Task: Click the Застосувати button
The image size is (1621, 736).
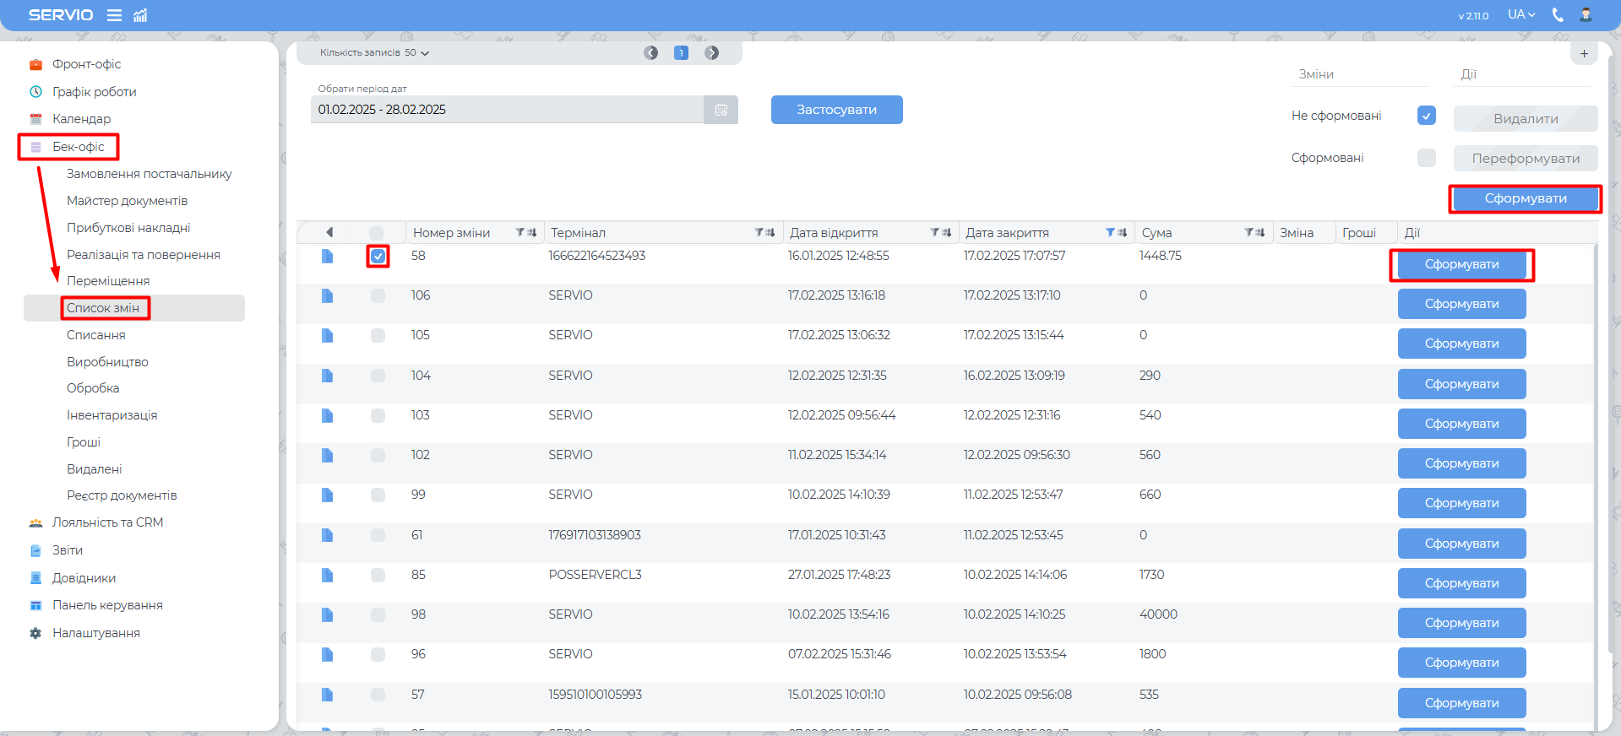Action: pyautogui.click(x=836, y=110)
